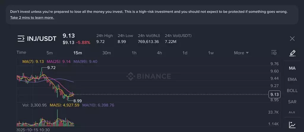The image size is (304, 132).
Task: Choose the 4h timeframe
Action: pyautogui.click(x=159, y=53)
